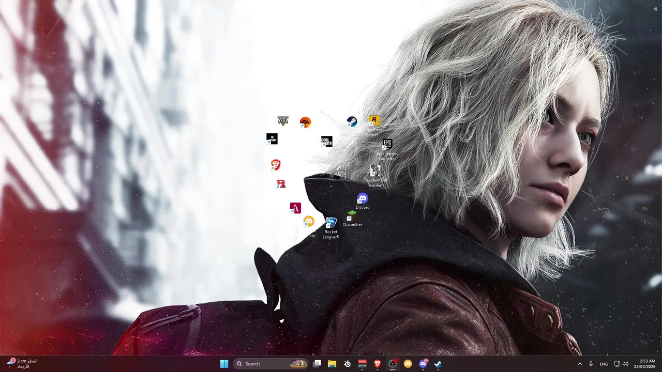Open the ENG language switcher

pos(604,364)
